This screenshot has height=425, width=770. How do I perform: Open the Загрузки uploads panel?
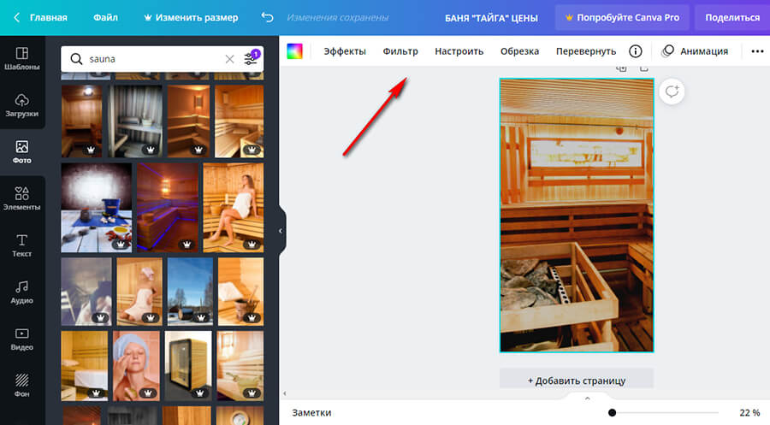(22, 104)
